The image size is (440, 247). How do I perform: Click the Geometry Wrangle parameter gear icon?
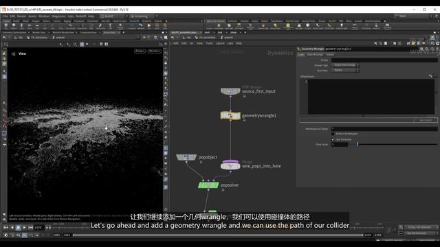coord(421,49)
